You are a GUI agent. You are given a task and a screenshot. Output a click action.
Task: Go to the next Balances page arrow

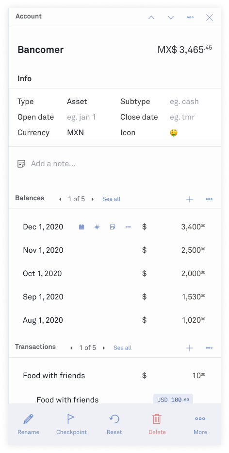pyautogui.click(x=93, y=199)
